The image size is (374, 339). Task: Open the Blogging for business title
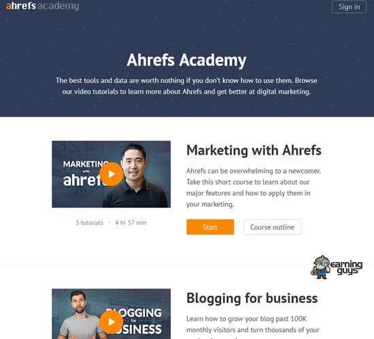pos(252,298)
